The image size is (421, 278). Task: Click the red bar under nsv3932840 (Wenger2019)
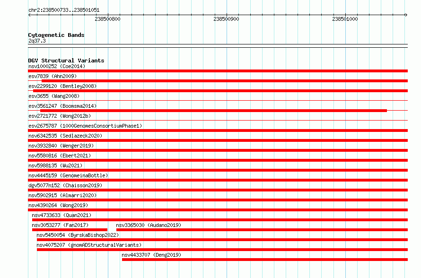click(218, 150)
